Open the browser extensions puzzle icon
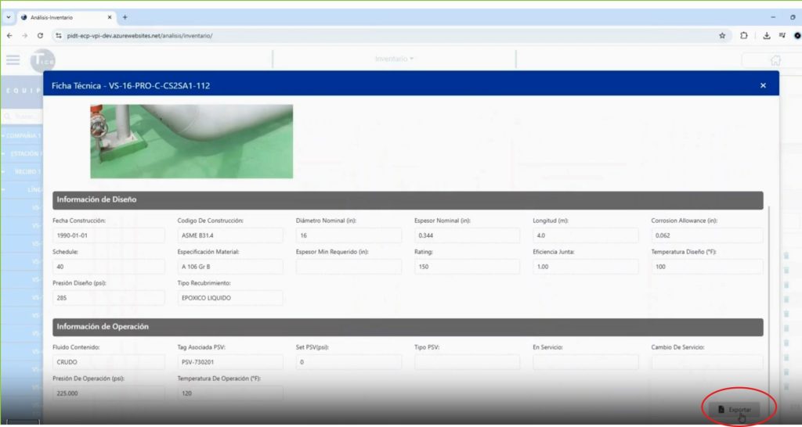The height and width of the screenshot is (427, 802). click(744, 35)
